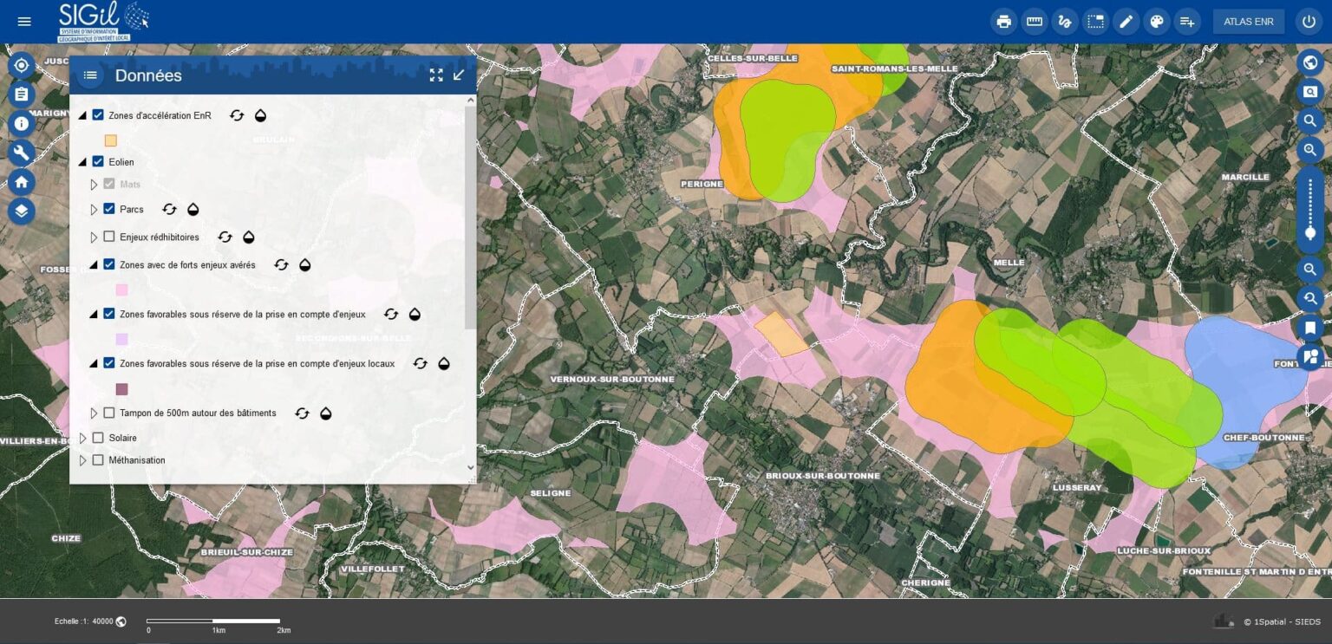
Task: Select the rectangle selection tool
Action: [1094, 21]
